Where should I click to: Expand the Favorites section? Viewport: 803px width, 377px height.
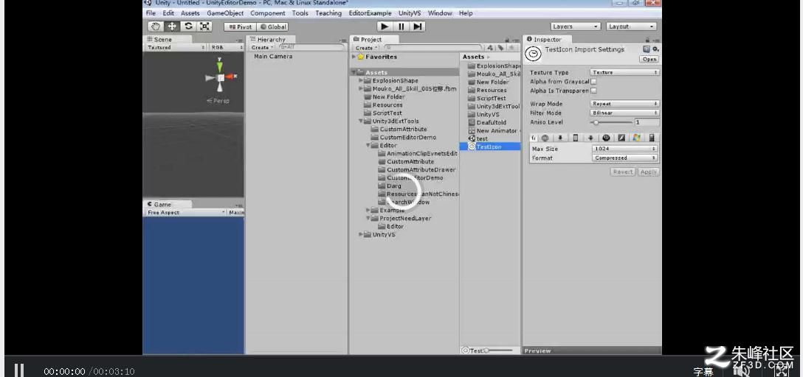tap(354, 57)
